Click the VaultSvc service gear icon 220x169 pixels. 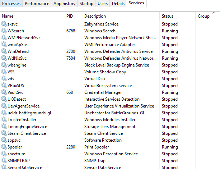click(x=4, y=92)
